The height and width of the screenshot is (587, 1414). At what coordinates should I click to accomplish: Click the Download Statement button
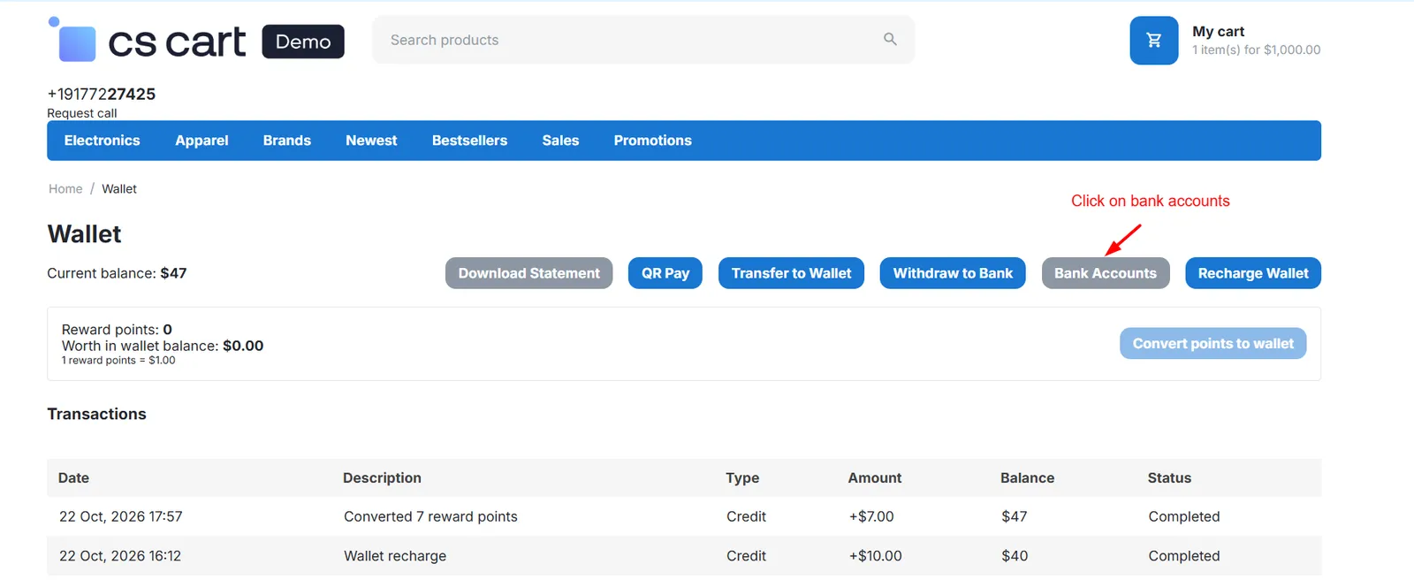pos(528,273)
